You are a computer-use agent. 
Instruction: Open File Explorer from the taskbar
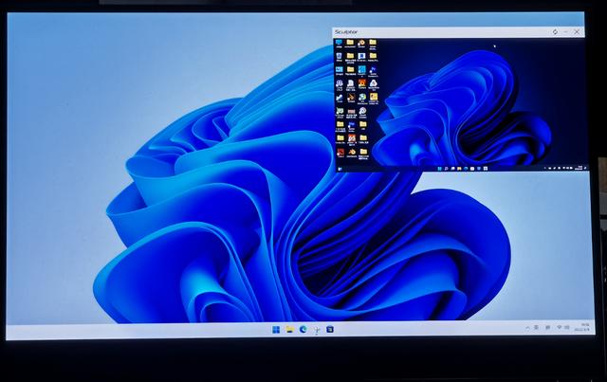point(289,329)
